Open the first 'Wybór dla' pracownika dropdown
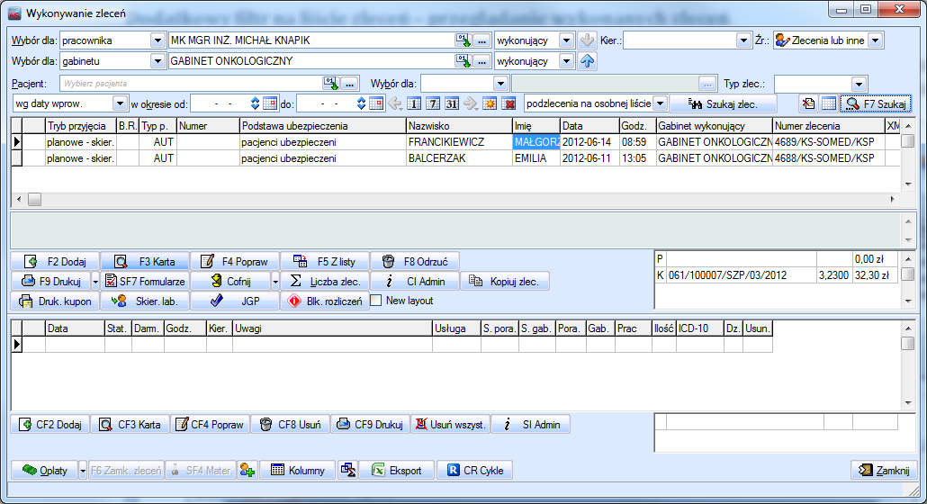The image size is (927, 504). pos(157,40)
